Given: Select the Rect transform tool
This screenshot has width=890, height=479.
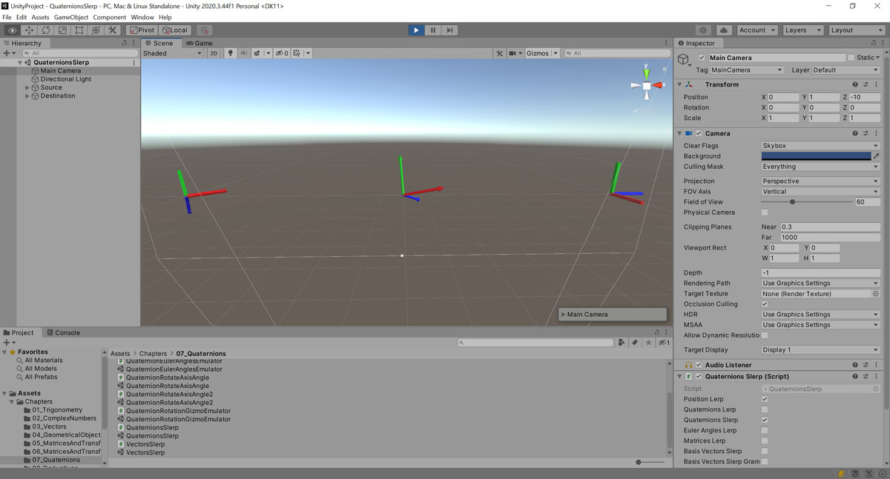Looking at the screenshot, I should click(79, 30).
